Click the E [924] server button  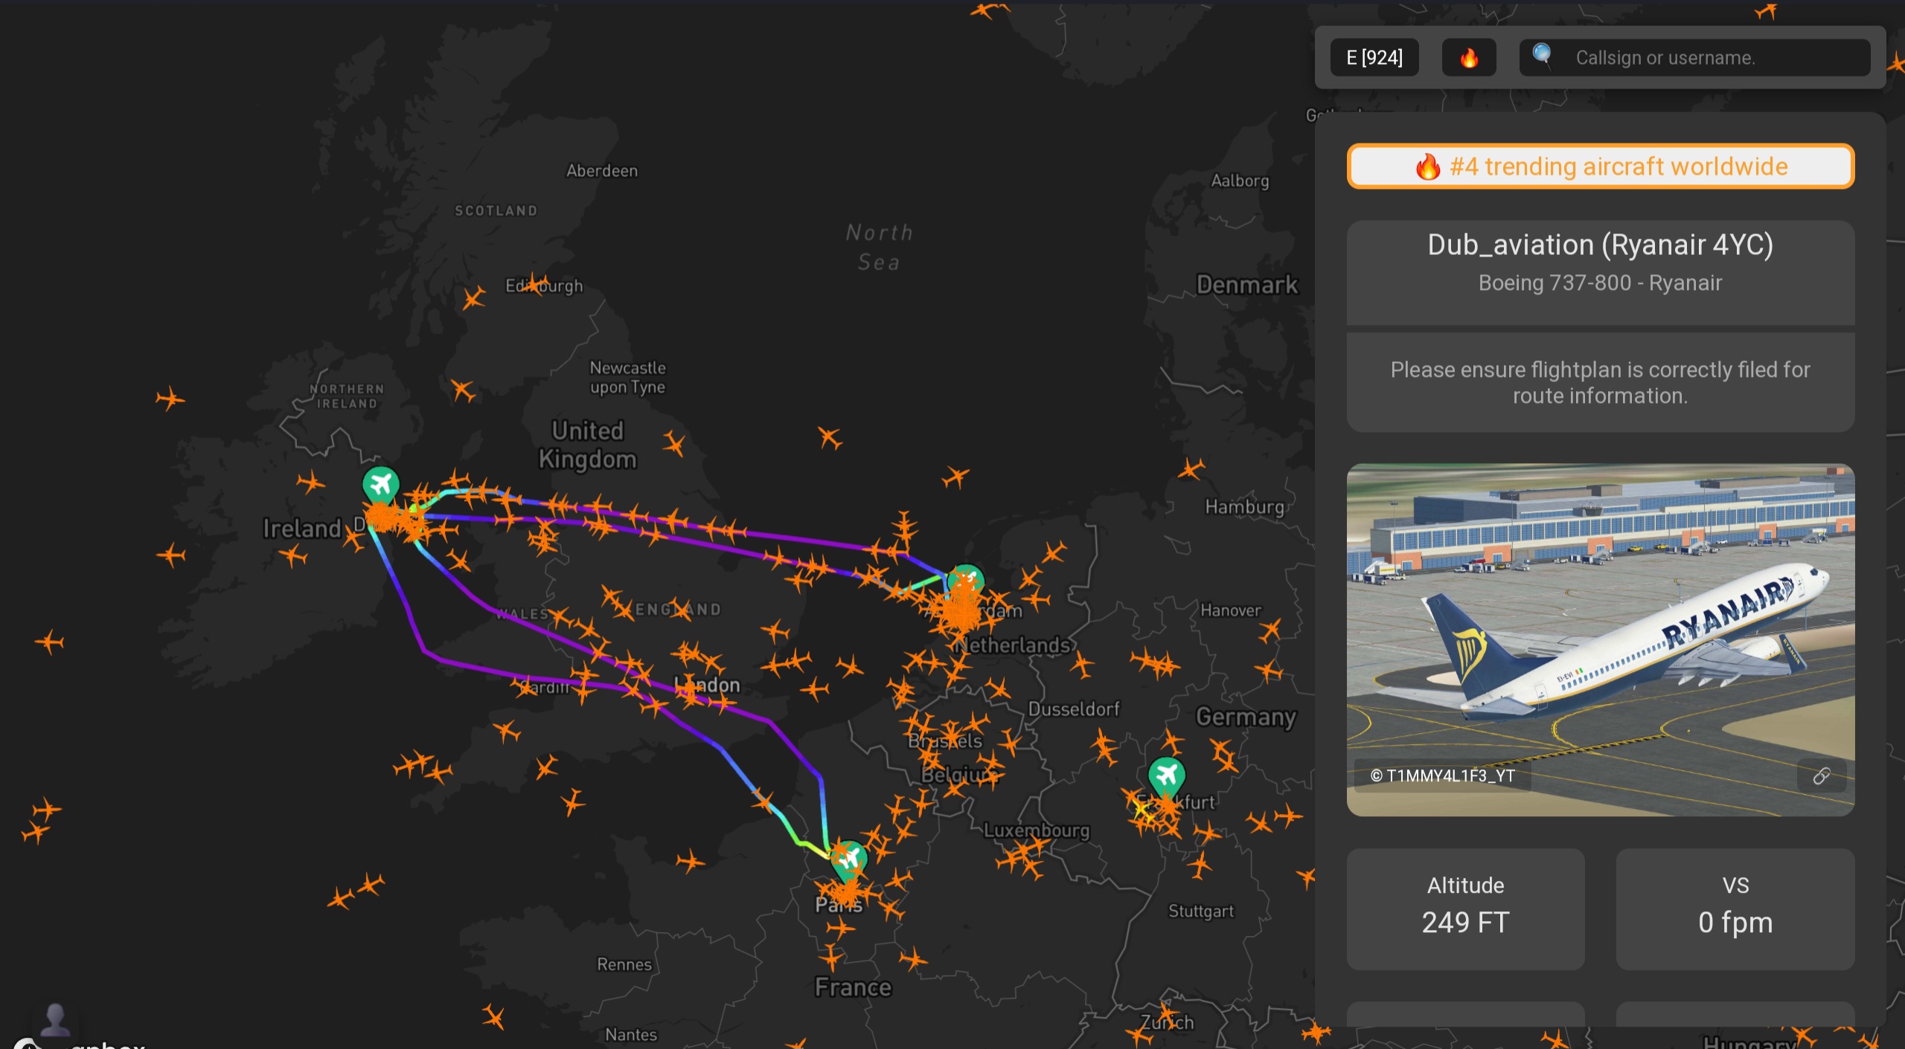(x=1374, y=58)
